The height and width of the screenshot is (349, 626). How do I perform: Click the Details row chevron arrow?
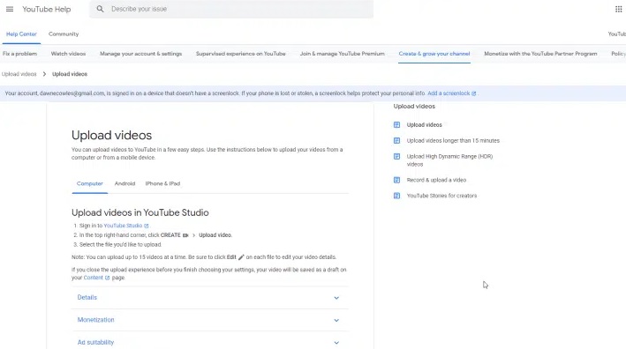(x=336, y=298)
